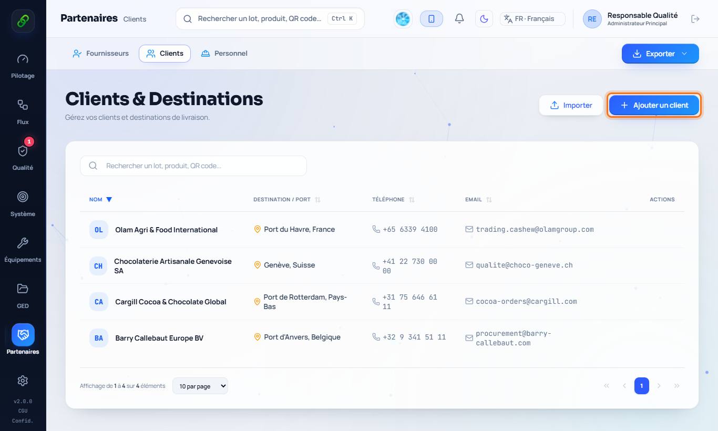The width and height of the screenshot is (718, 431).
Task: Open the 10 par page selector
Action: [200, 386]
